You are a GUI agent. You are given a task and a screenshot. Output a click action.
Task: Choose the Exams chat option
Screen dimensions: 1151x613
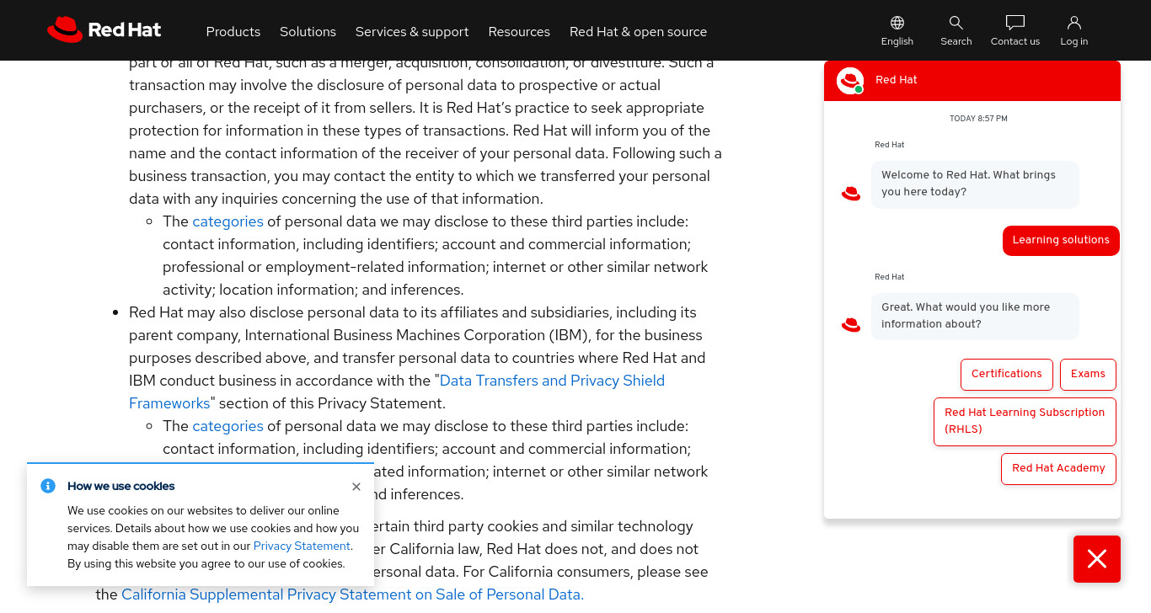1088,374
